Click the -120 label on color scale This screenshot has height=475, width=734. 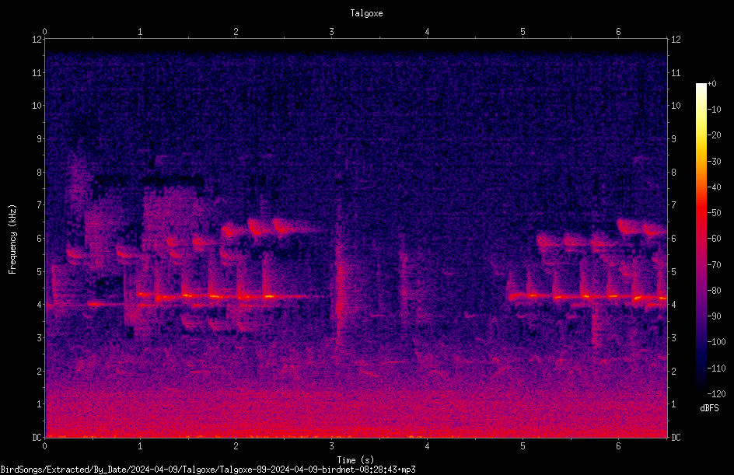[x=716, y=393]
